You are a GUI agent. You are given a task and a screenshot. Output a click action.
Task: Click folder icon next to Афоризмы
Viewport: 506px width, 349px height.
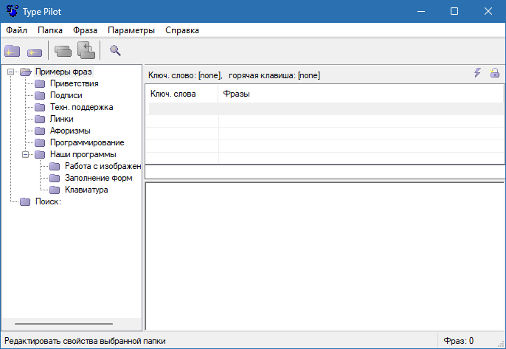point(40,131)
